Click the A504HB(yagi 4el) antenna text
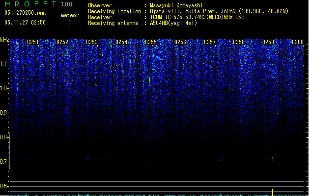This screenshot has height=196, width=309. pyautogui.click(x=173, y=23)
